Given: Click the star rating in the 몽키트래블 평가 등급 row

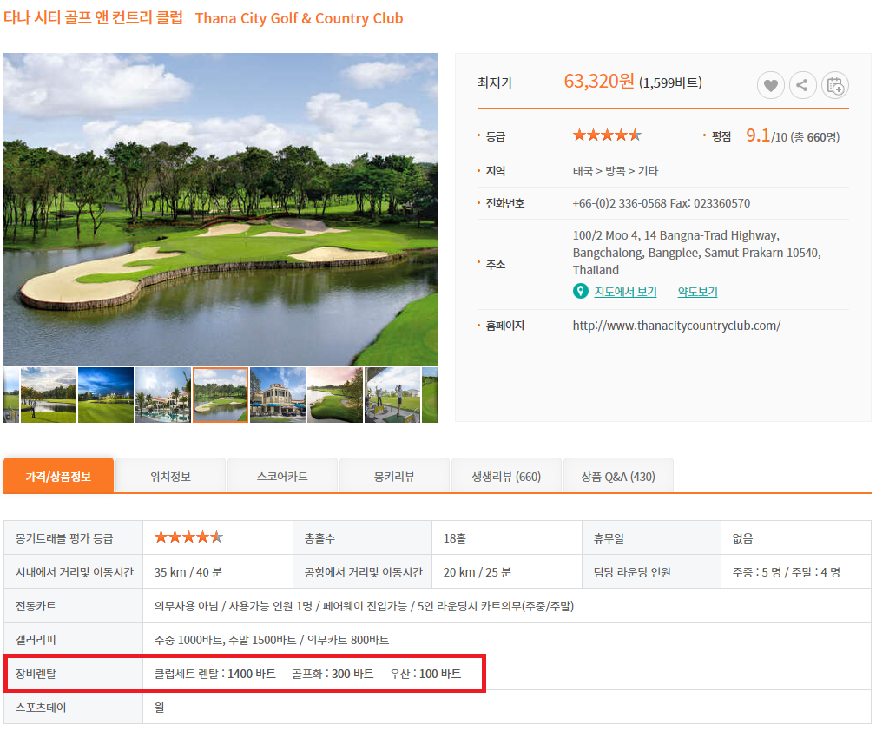Looking at the screenshot, I should point(189,537).
